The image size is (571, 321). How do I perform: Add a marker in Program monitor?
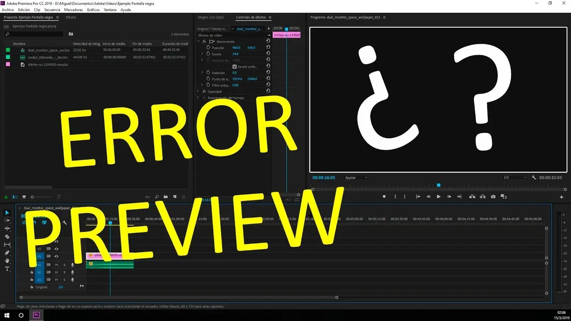(x=384, y=197)
